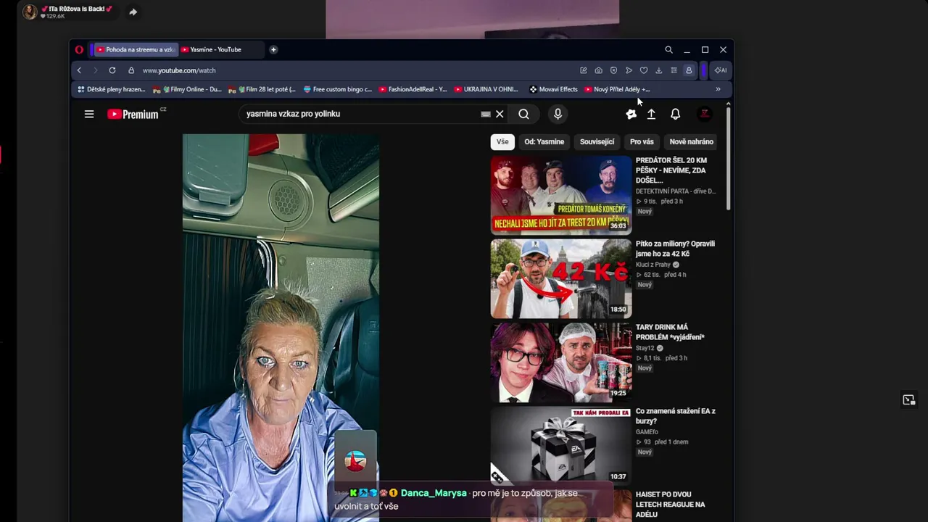Visit the 'Stay12' channel

(645, 348)
